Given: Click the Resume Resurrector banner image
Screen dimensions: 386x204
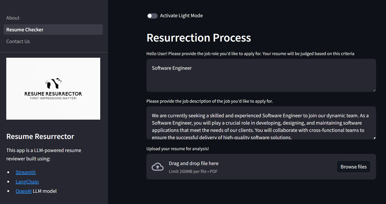Looking at the screenshot, I should (x=53, y=89).
